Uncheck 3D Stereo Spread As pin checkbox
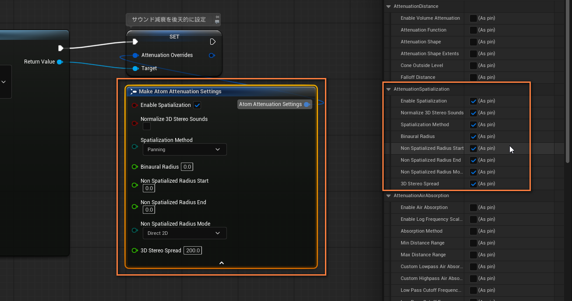 [x=473, y=184]
